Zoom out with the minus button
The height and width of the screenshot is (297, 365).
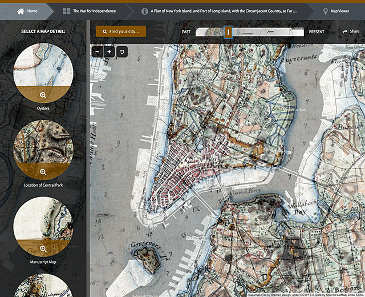[98, 51]
